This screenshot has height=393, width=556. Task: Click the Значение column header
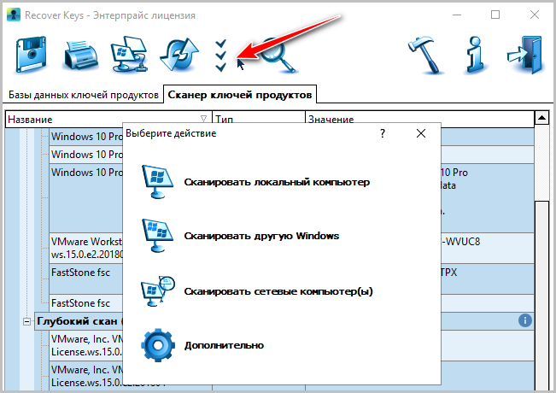point(420,117)
